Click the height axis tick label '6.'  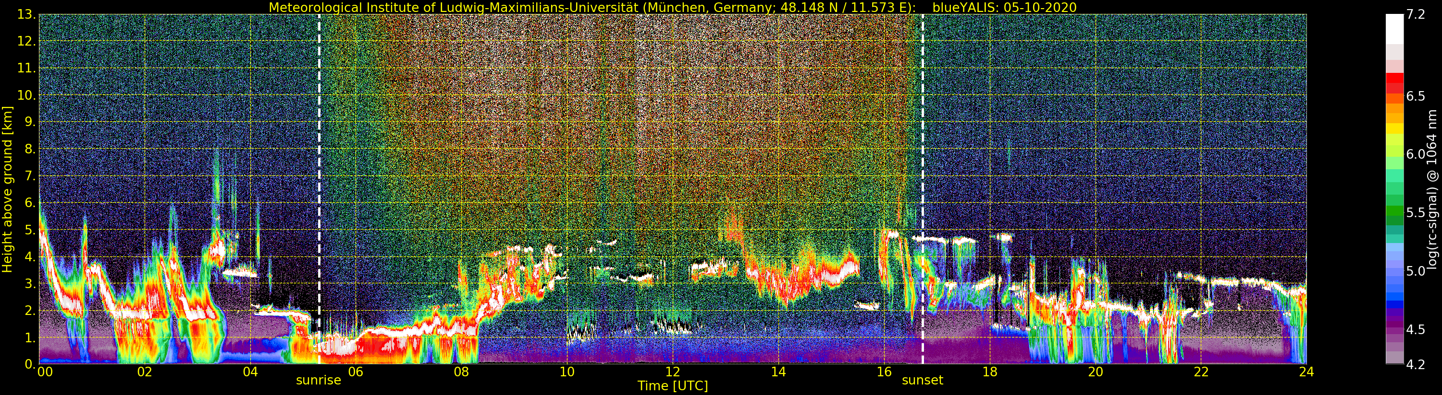tap(30, 203)
